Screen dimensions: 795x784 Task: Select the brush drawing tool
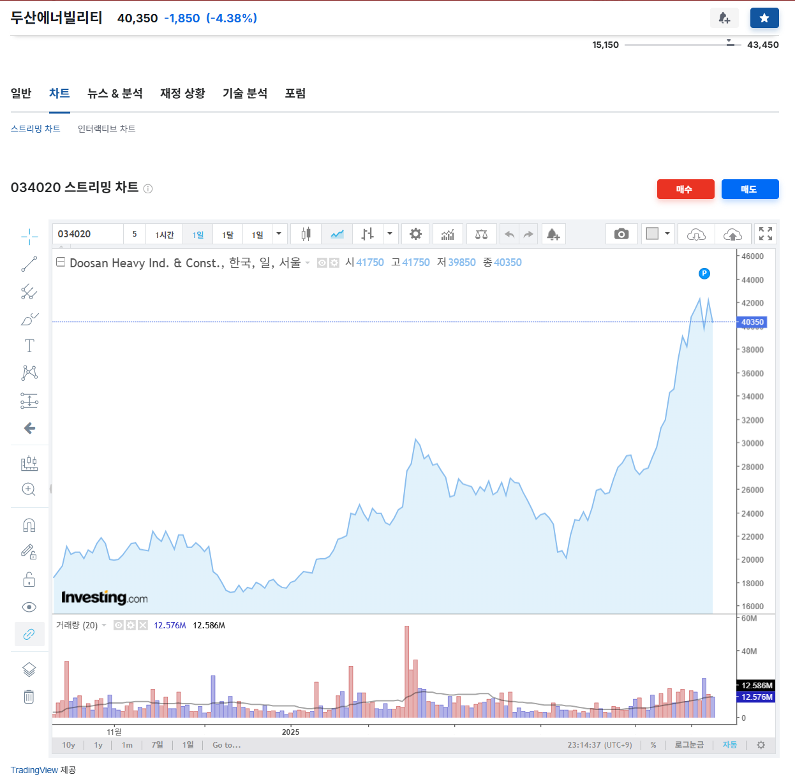pos(29,319)
